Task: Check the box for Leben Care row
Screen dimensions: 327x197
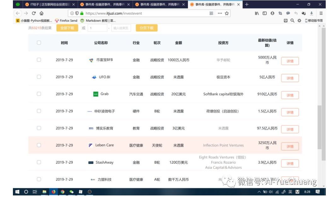Action: click(x=39, y=145)
